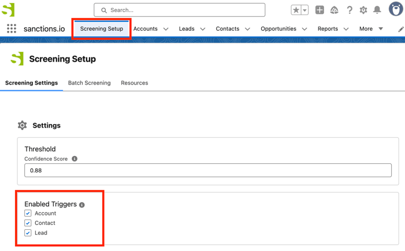
Task: Open the notifications bell
Action: click(377, 10)
